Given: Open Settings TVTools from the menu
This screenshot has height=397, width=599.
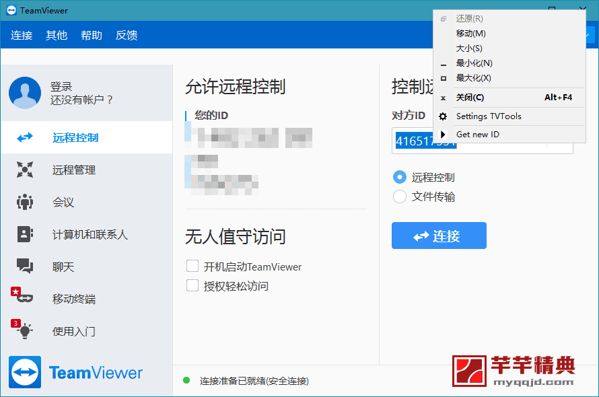Looking at the screenshot, I should 509,116.
